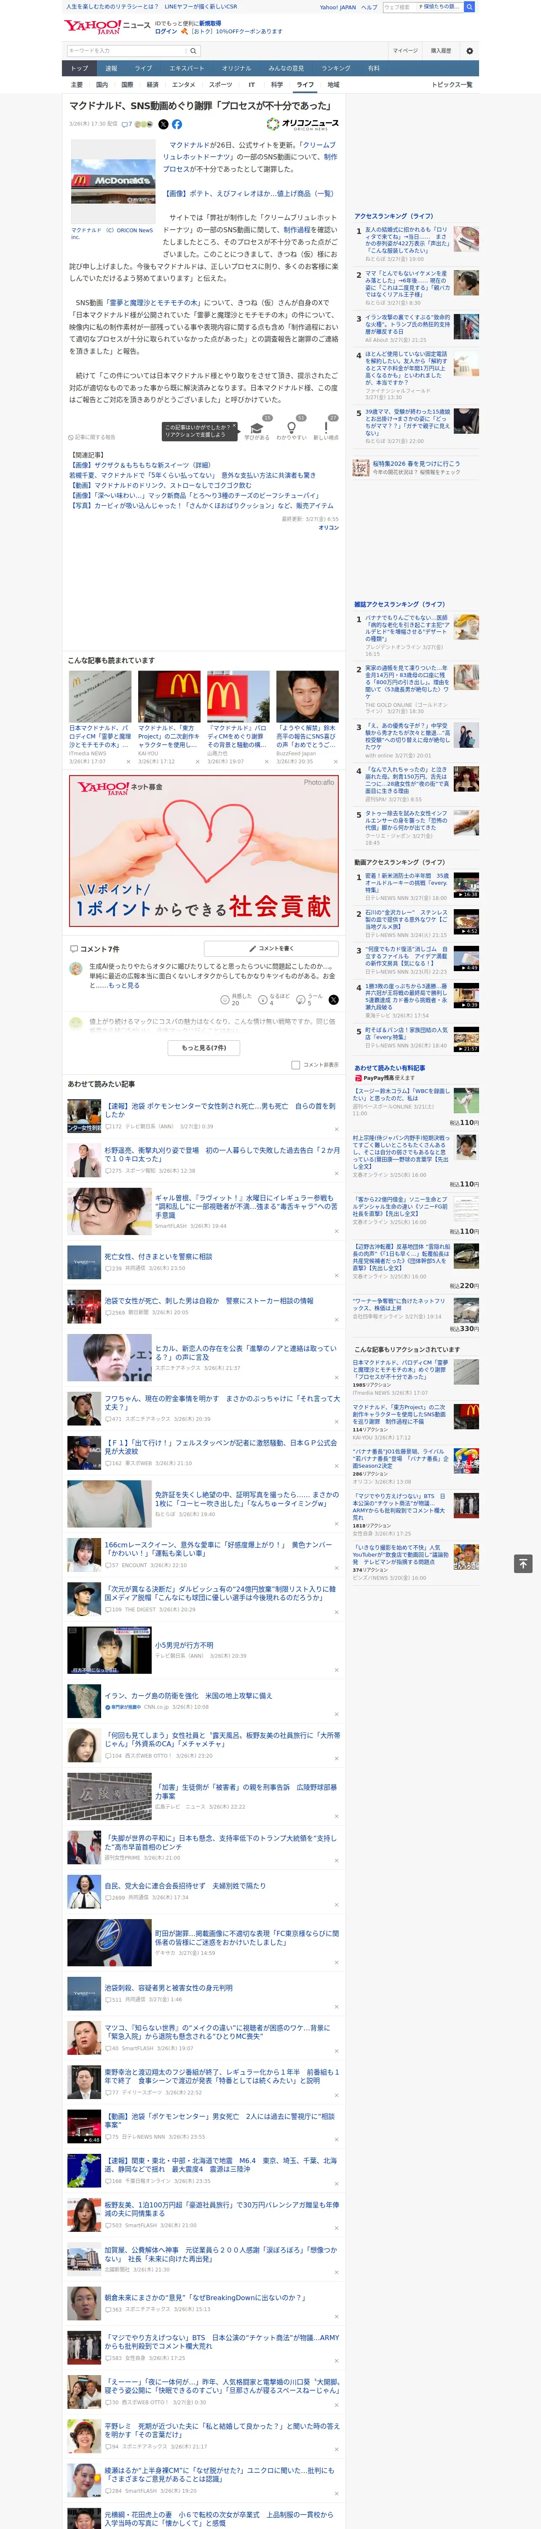Click the コメント7件 speech bubble heading
This screenshot has width=541, height=2529.
coord(94,949)
